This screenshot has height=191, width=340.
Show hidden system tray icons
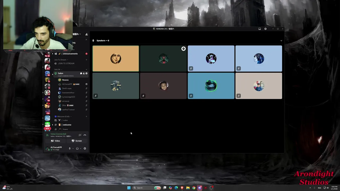coord(310,188)
